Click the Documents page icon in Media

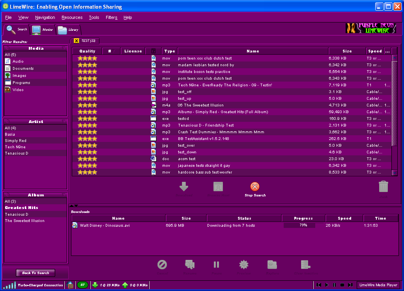[8, 68]
